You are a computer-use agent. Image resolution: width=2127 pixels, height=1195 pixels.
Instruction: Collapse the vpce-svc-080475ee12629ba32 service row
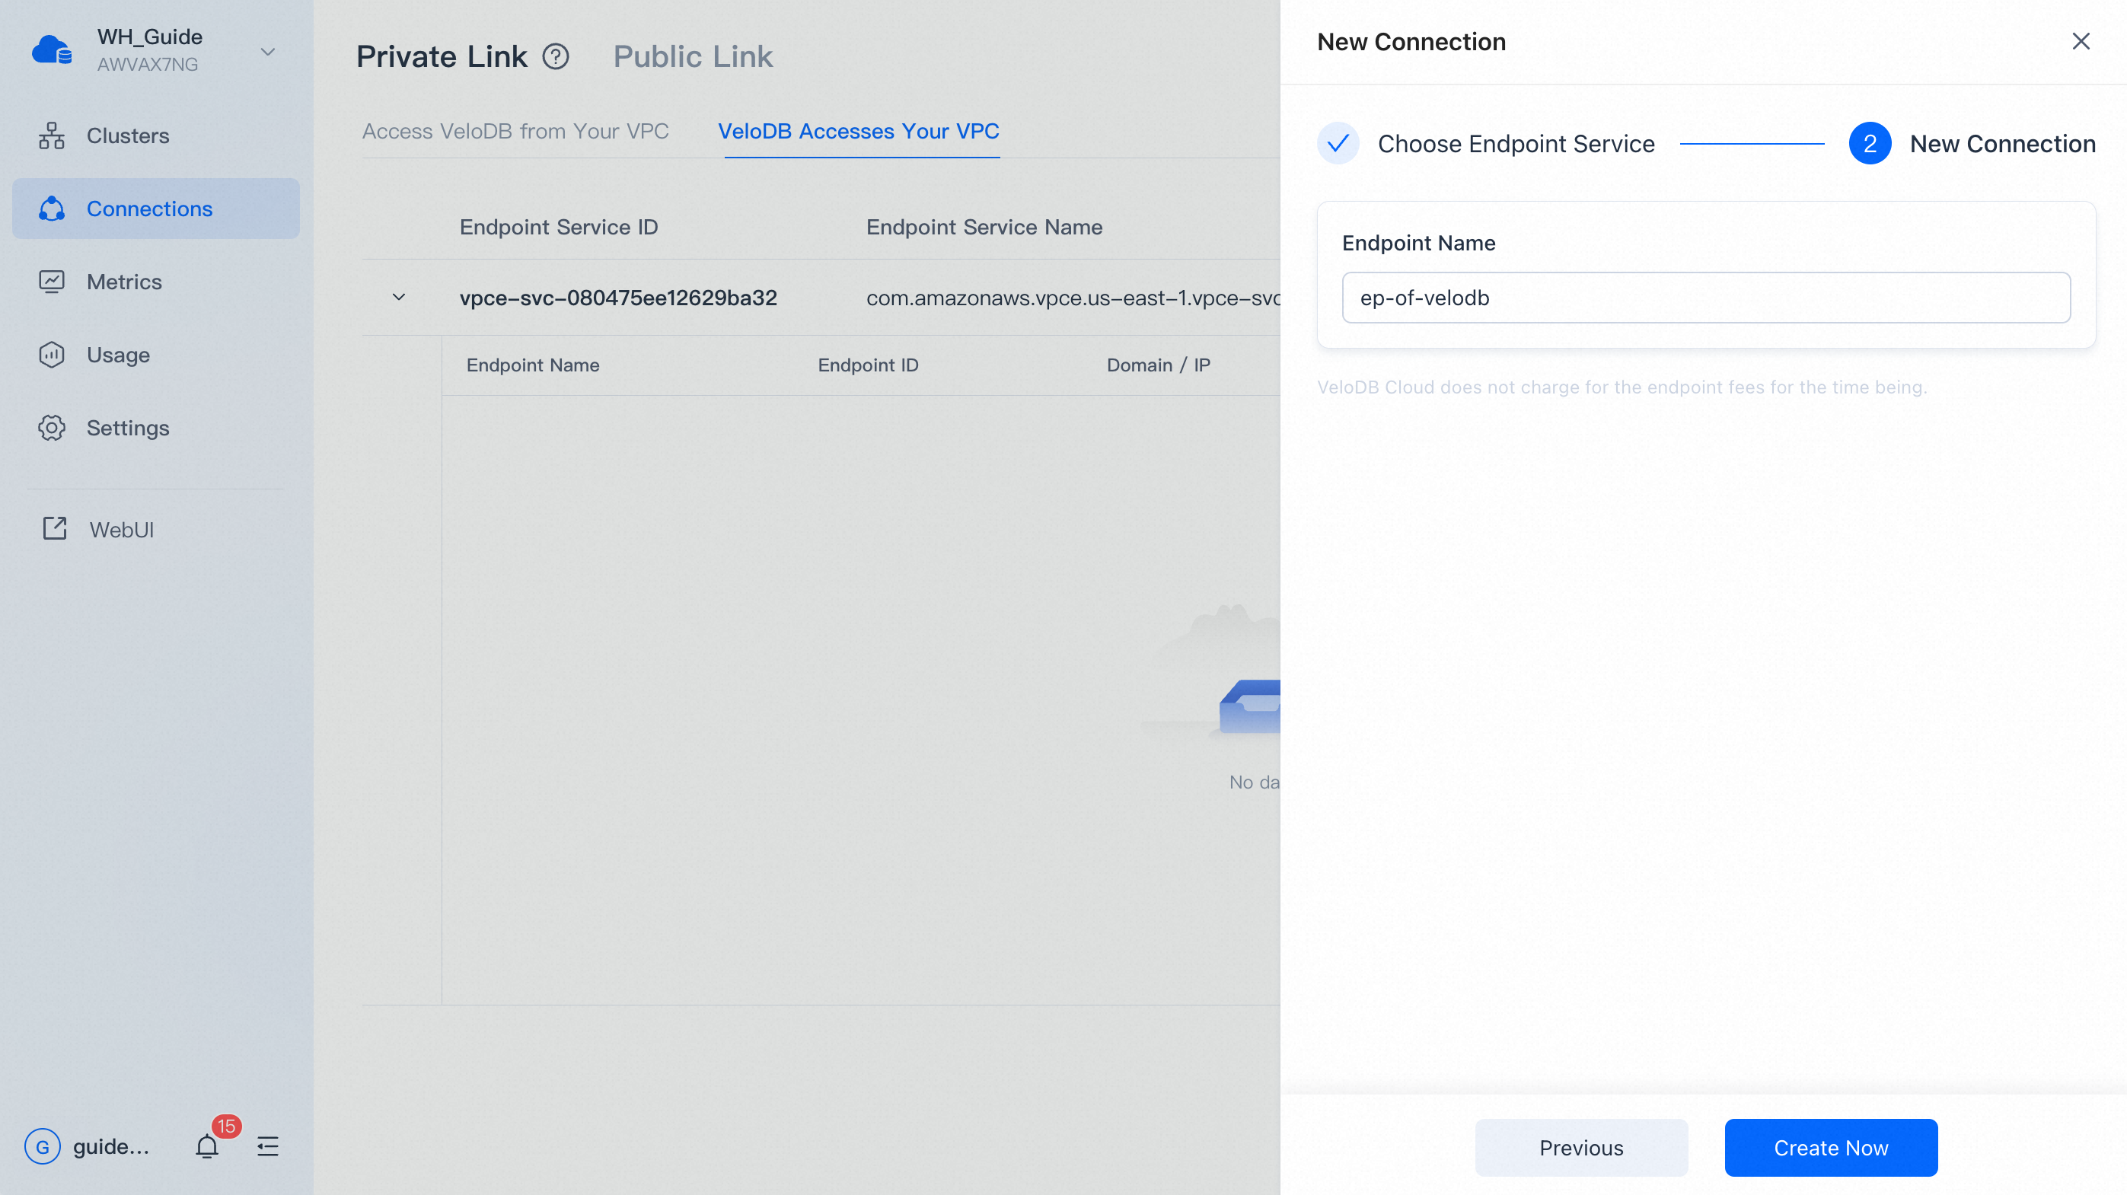[x=400, y=297]
